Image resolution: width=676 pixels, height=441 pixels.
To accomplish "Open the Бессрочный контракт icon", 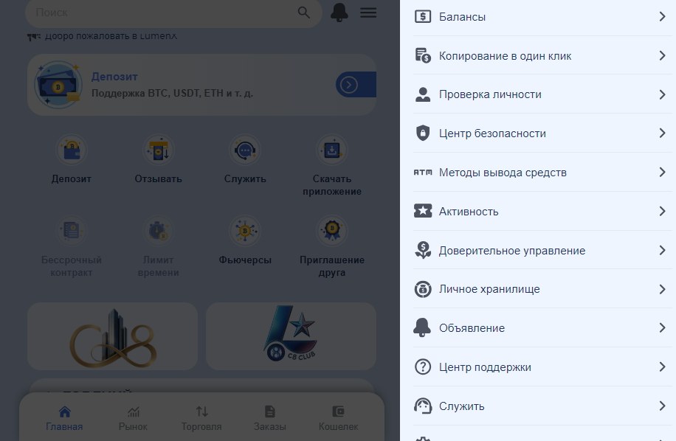I will coord(72,231).
